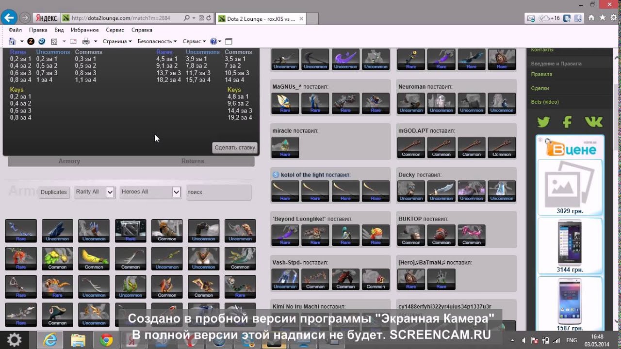This screenshot has width=621, height=349.
Task: Expand the print options dropdown arrow
Action: click(x=96, y=42)
